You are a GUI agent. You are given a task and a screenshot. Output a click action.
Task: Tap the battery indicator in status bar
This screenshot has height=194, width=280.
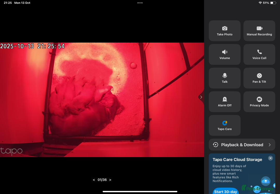(x=273, y=3)
